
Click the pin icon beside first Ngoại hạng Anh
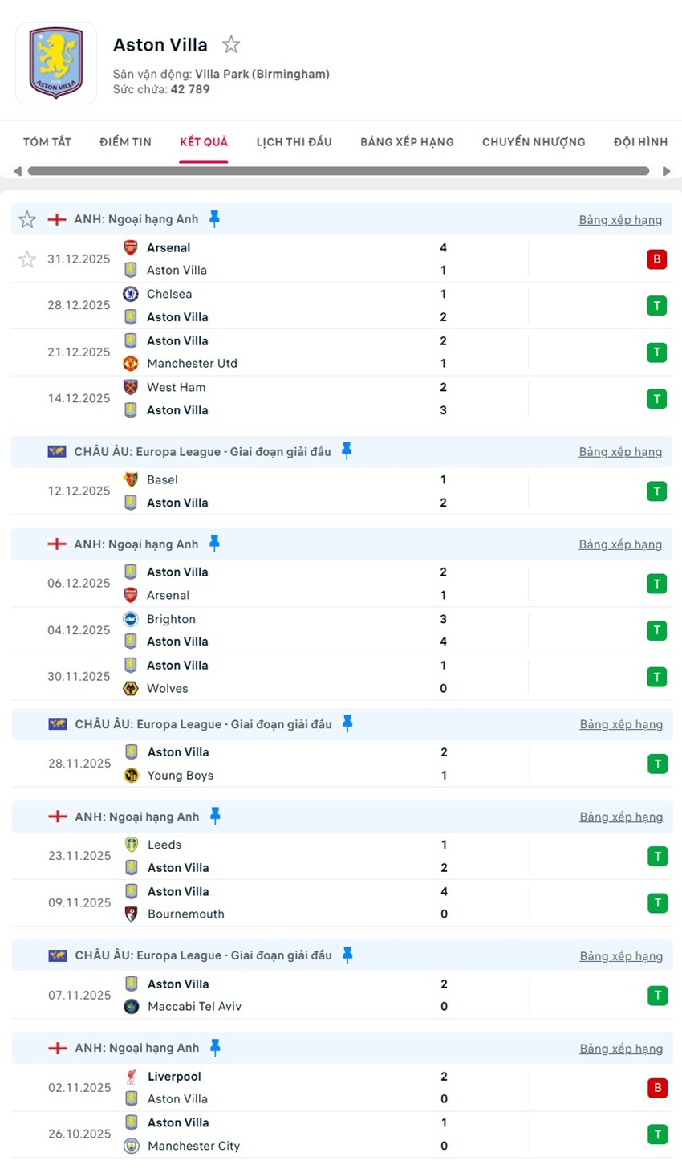[x=214, y=218]
